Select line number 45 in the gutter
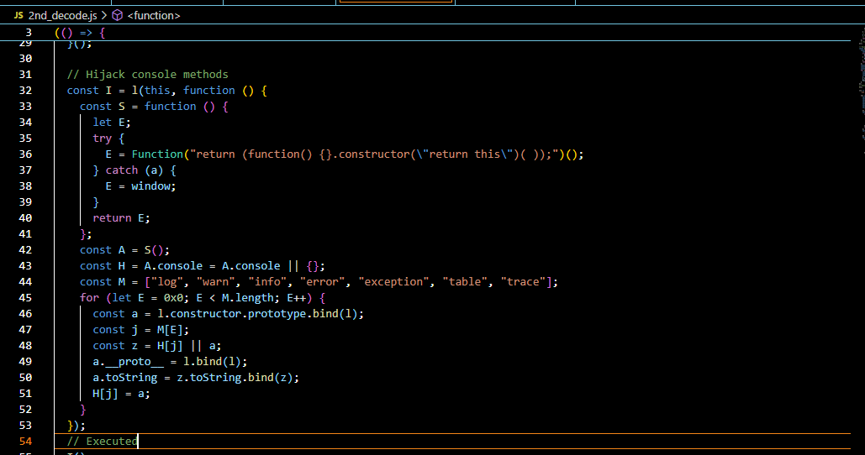Screen dimensions: 865x455 (24, 298)
